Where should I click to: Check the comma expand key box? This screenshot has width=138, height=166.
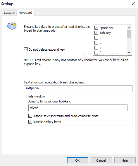pyautogui.click(x=96, y=42)
